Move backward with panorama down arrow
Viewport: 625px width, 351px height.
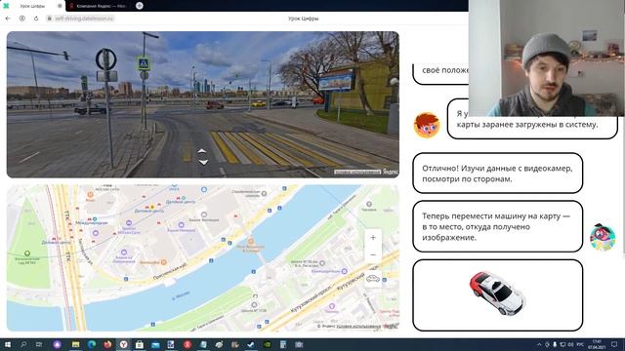pyautogui.click(x=203, y=162)
